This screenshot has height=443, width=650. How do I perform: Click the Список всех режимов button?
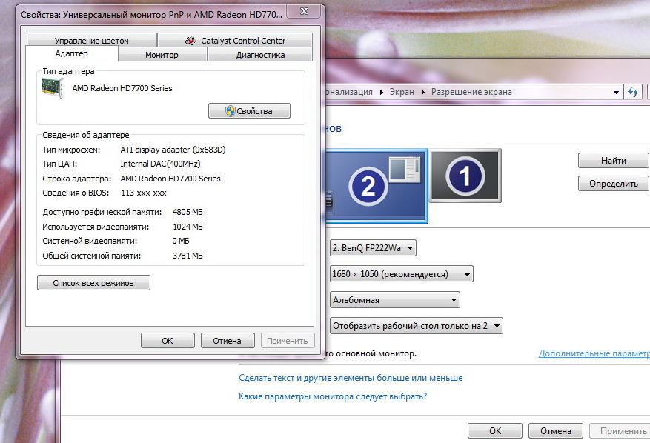[93, 283]
